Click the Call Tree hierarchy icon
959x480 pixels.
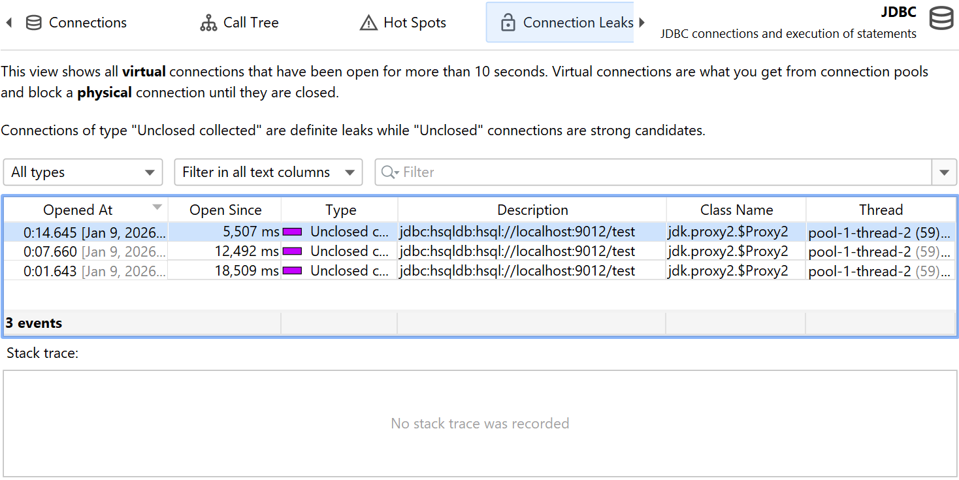tap(208, 23)
